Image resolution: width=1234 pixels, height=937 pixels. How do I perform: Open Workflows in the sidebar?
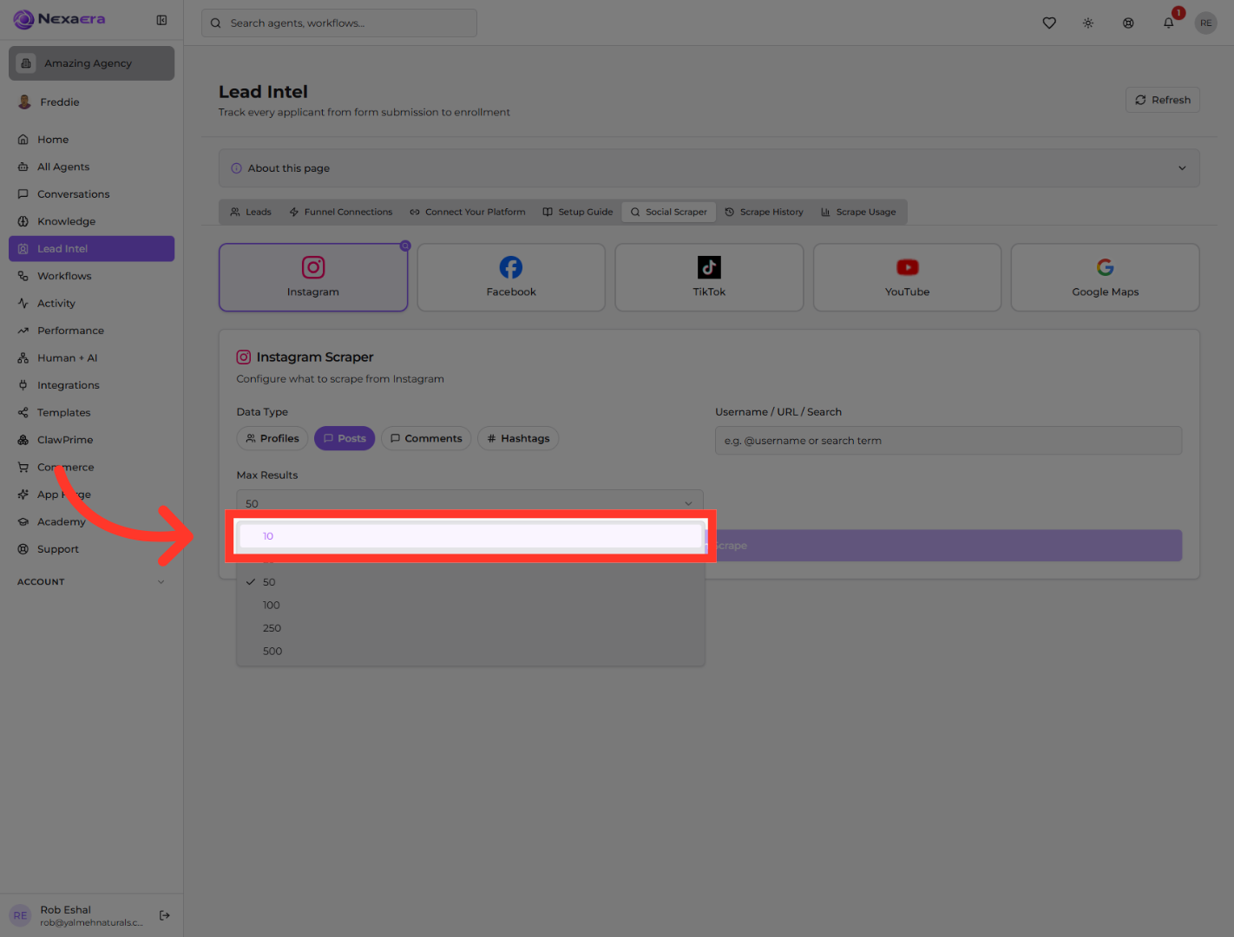click(x=91, y=276)
